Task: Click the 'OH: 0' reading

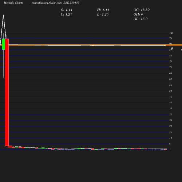Action: pyautogui.click(x=138, y=15)
